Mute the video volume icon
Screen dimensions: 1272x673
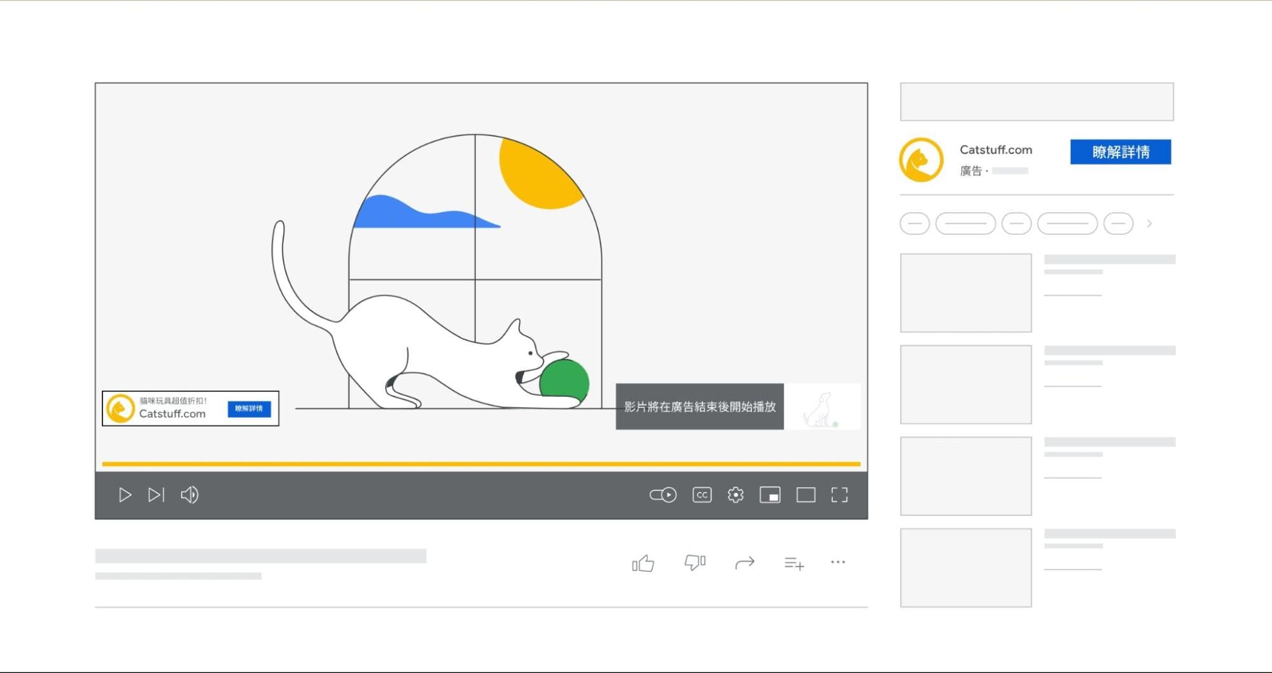[190, 495]
